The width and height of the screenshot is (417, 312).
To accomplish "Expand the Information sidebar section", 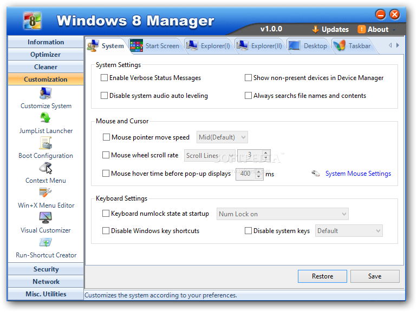I will 45,42.
